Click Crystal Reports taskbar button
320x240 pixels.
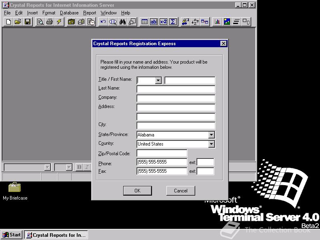click(x=56, y=235)
